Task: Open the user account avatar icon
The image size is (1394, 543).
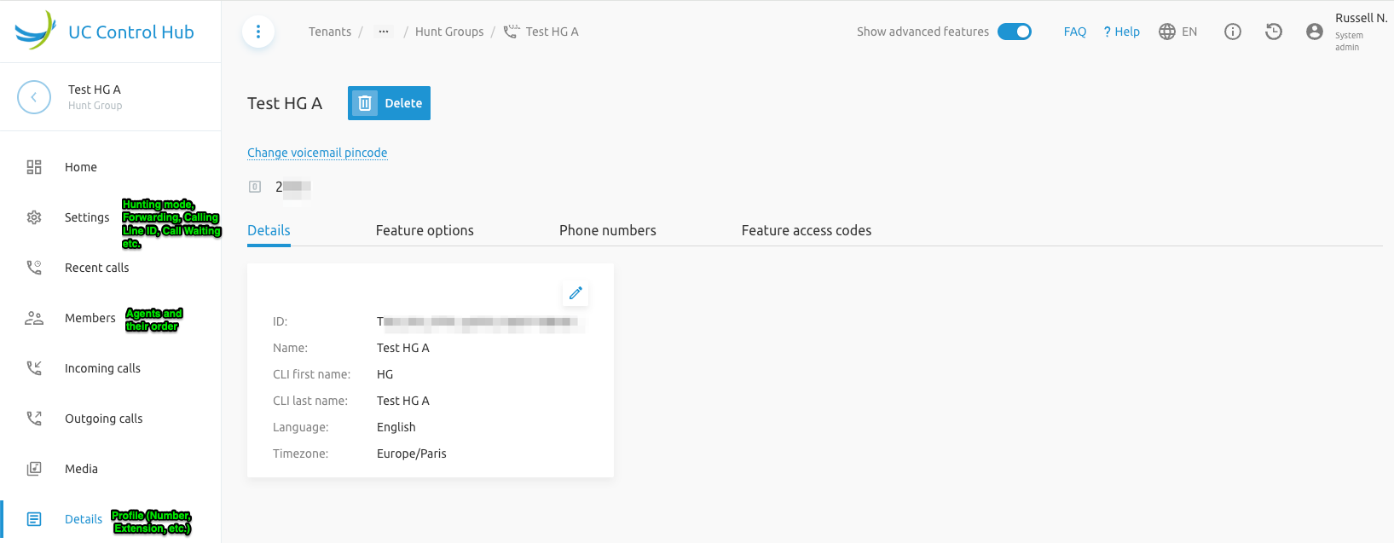Action: tap(1315, 32)
